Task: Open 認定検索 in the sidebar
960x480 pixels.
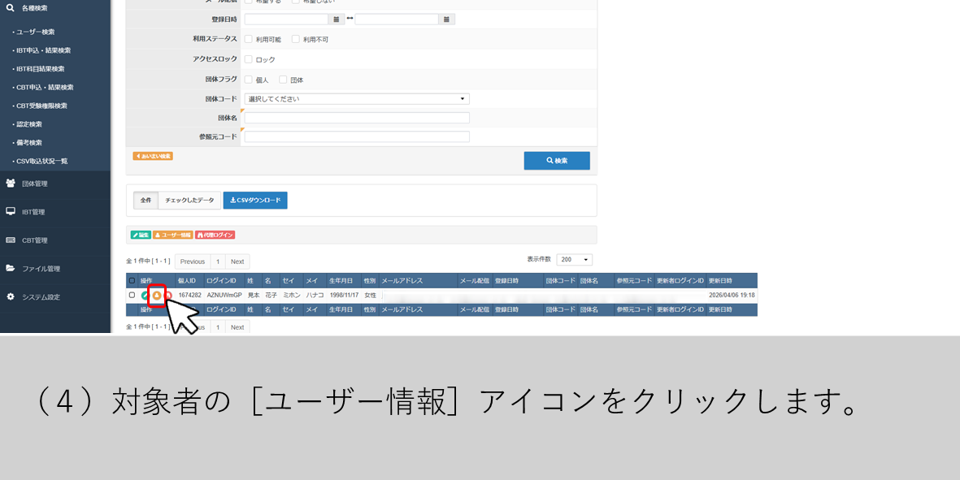Action: point(28,123)
